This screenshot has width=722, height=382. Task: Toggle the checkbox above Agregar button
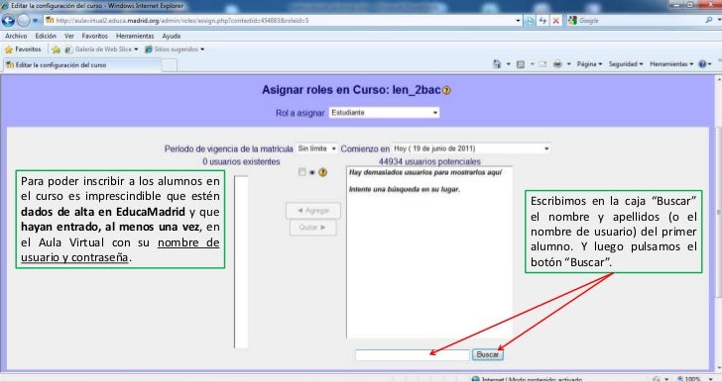pos(302,172)
